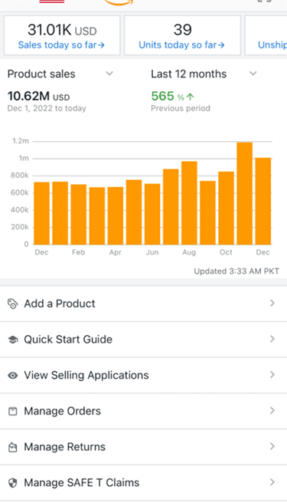Click the Add a Product tag icon
The width and height of the screenshot is (287, 503).
(x=12, y=304)
